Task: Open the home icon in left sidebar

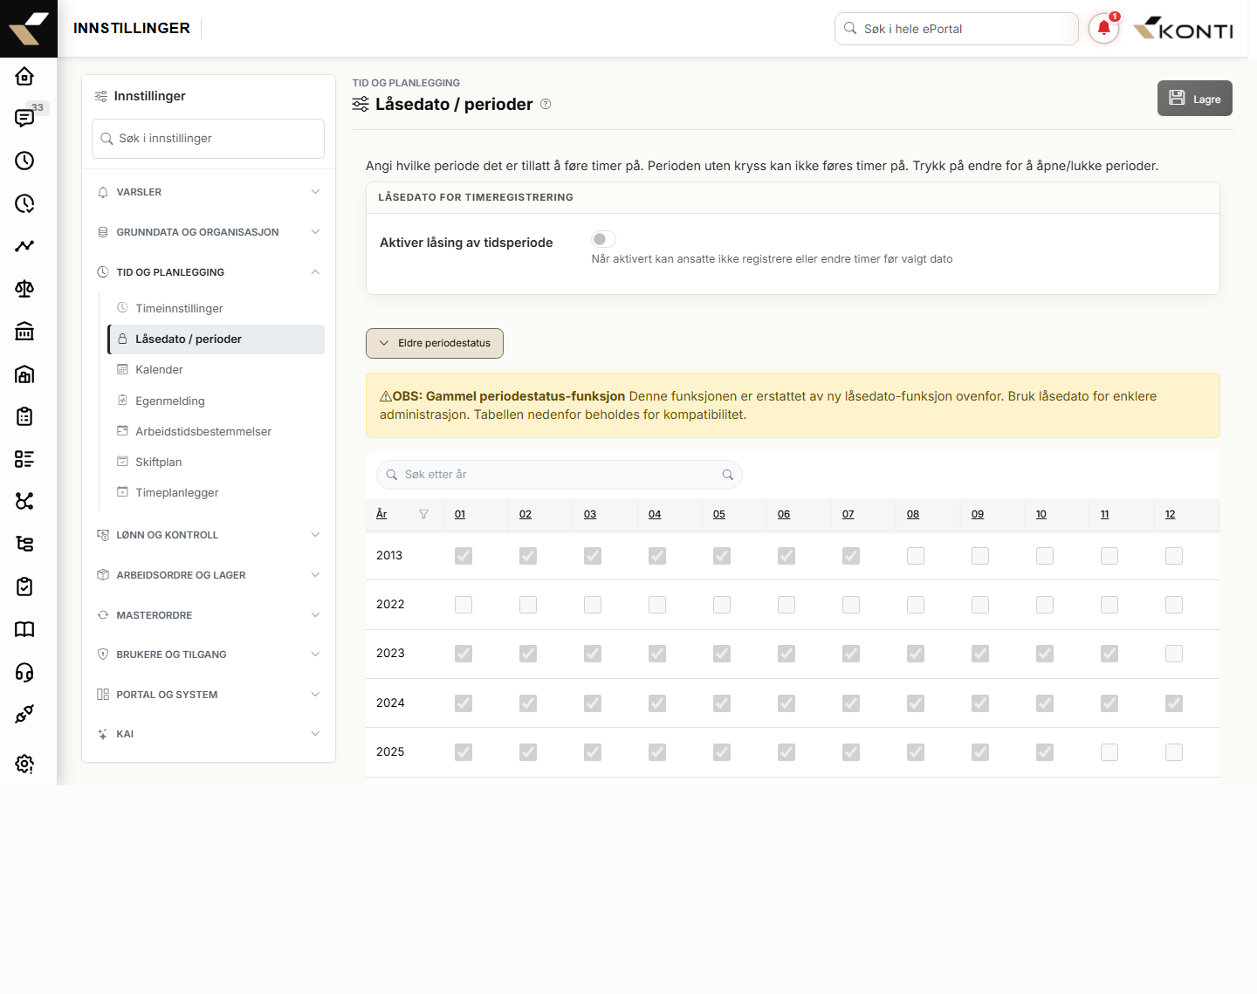Action: coord(24,76)
